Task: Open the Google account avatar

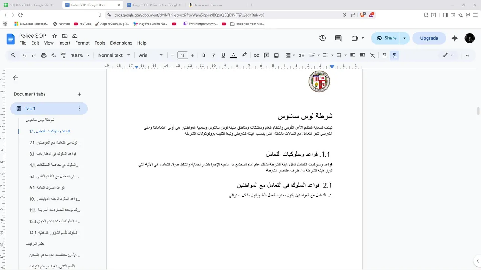Action: pos(470,38)
